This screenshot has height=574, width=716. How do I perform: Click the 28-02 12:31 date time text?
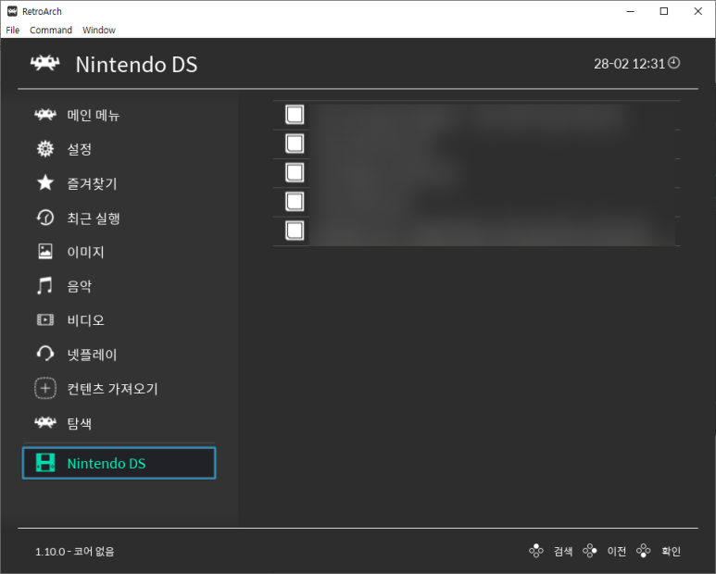click(629, 64)
